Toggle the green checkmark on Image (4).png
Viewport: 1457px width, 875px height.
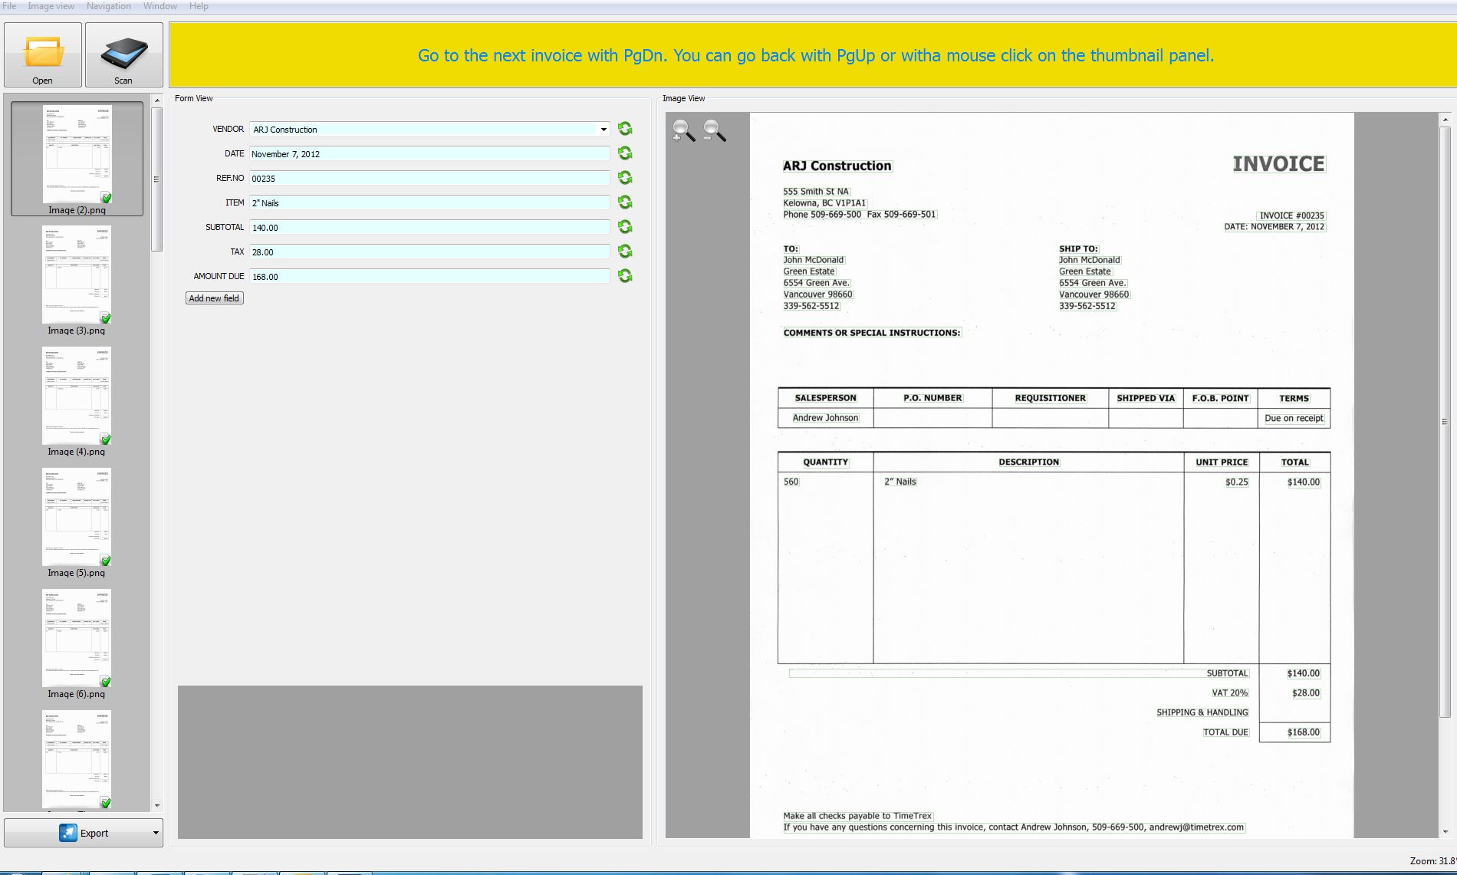pos(106,439)
